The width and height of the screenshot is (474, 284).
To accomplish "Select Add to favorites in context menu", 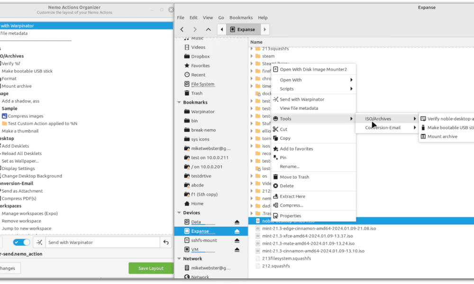I will click(x=313, y=149).
